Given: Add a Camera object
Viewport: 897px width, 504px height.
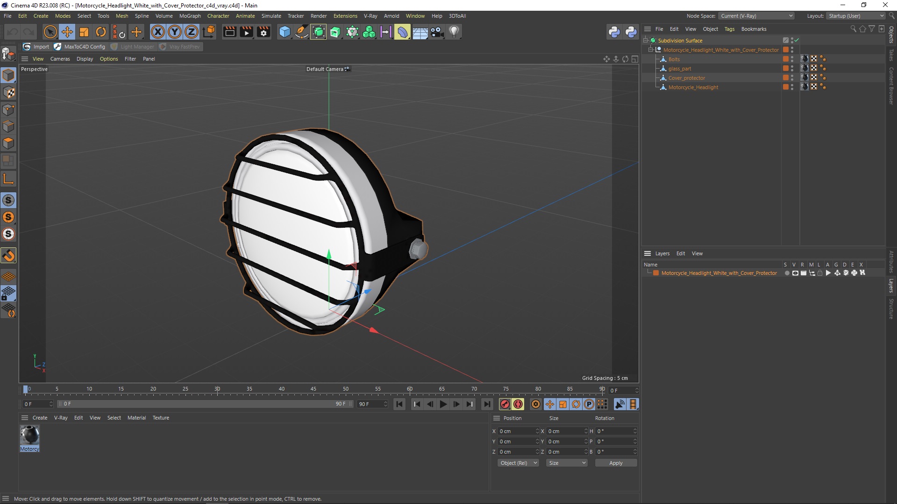Looking at the screenshot, I should click(437, 32).
